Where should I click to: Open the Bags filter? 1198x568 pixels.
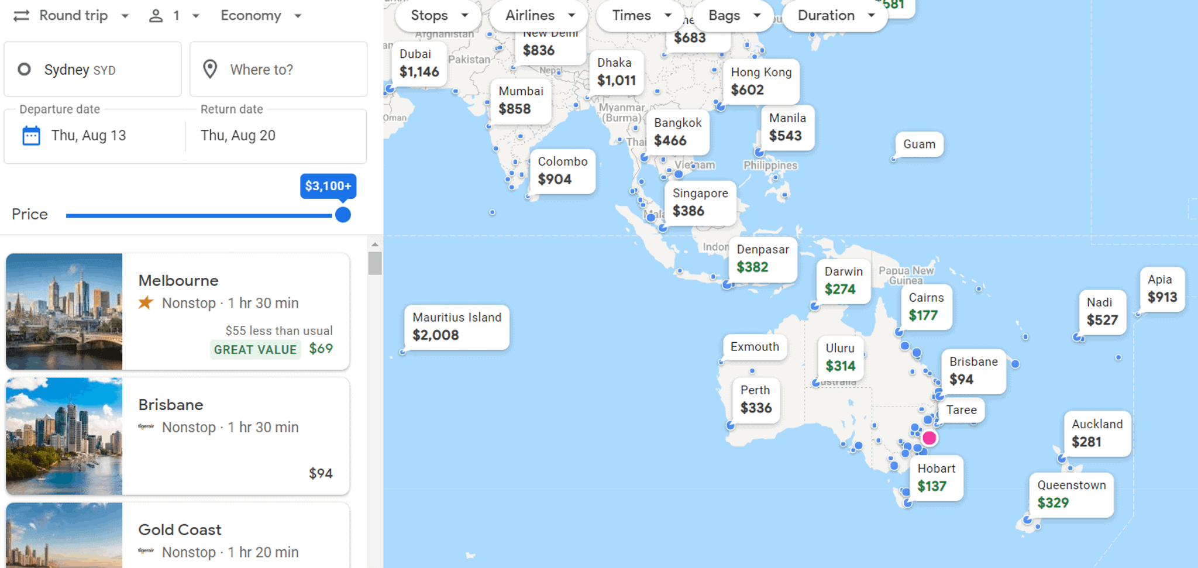point(732,16)
